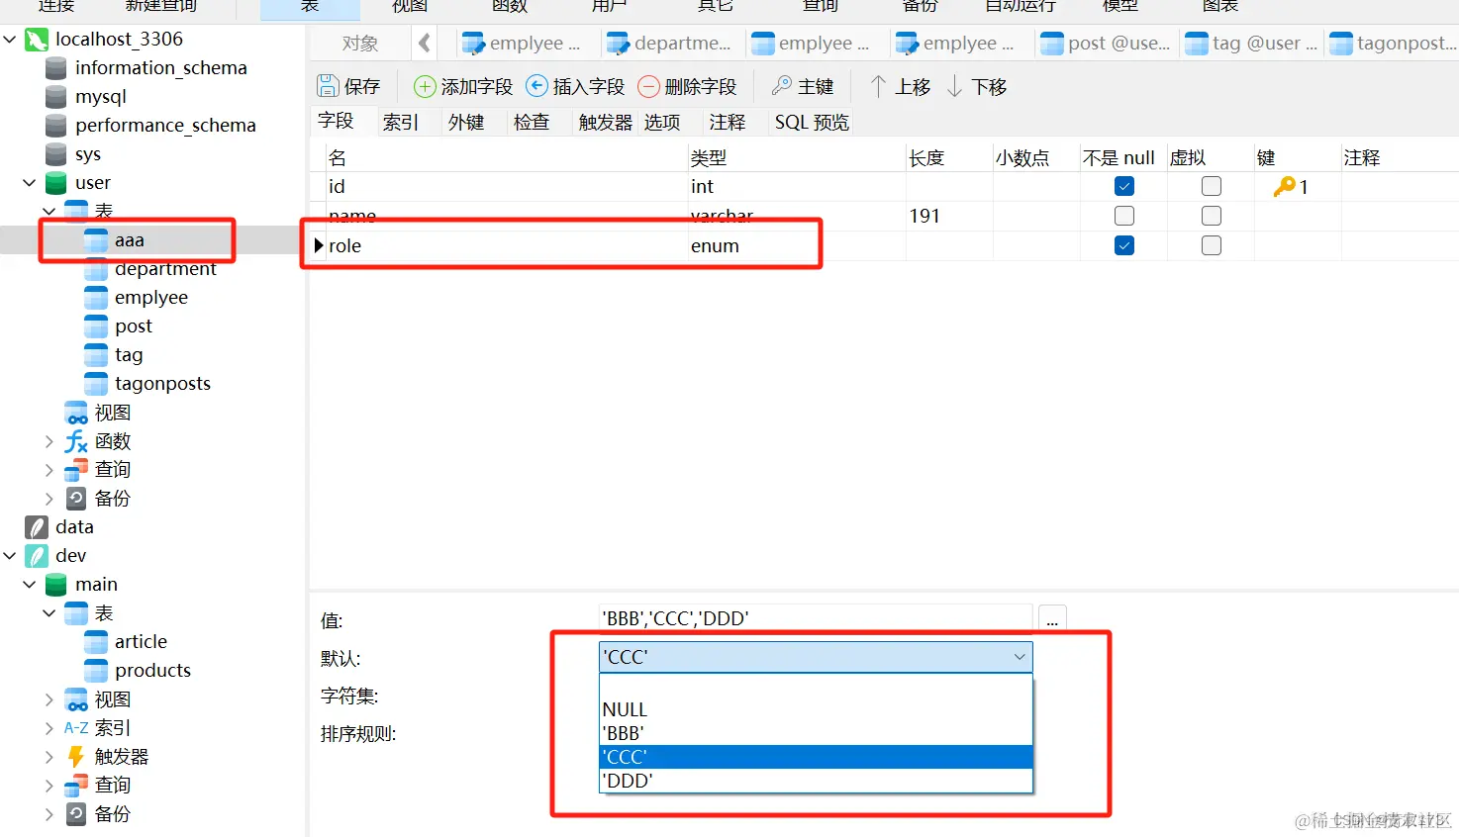Image resolution: width=1459 pixels, height=837 pixels.
Task: Switch to the Indexes tab
Action: pos(401,122)
